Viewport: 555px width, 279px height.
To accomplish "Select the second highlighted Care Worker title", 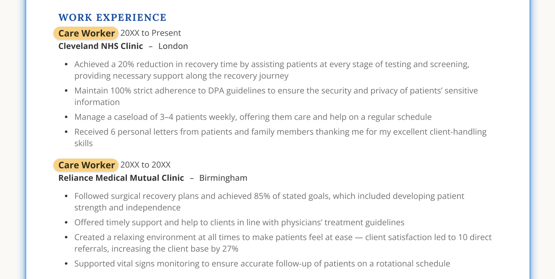I will click(x=86, y=165).
